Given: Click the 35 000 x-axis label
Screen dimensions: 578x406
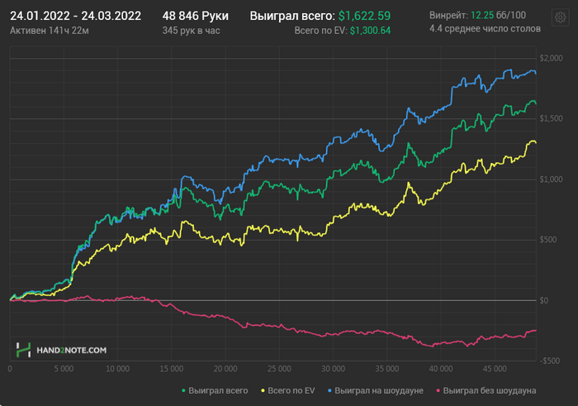Looking at the screenshot, I should coord(387,369).
